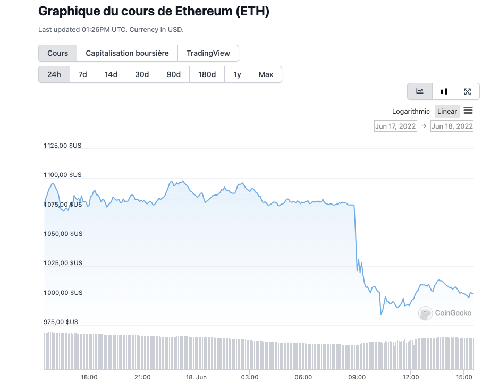482x391 pixels.
Task: Open fullscreen chart with expand icon
Action: [468, 91]
